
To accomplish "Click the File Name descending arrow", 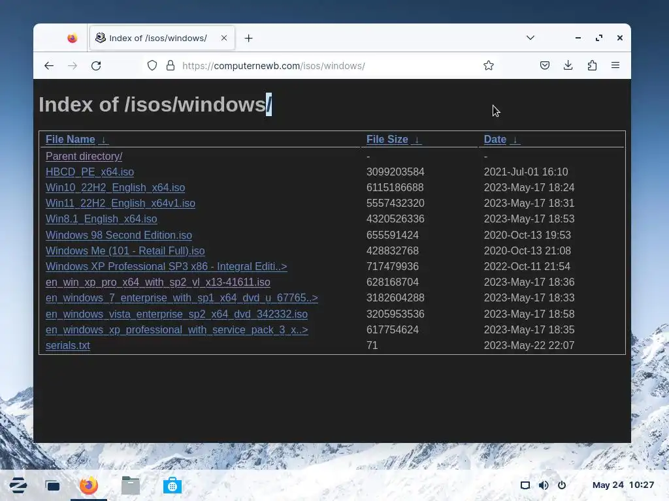I will tap(103, 140).
